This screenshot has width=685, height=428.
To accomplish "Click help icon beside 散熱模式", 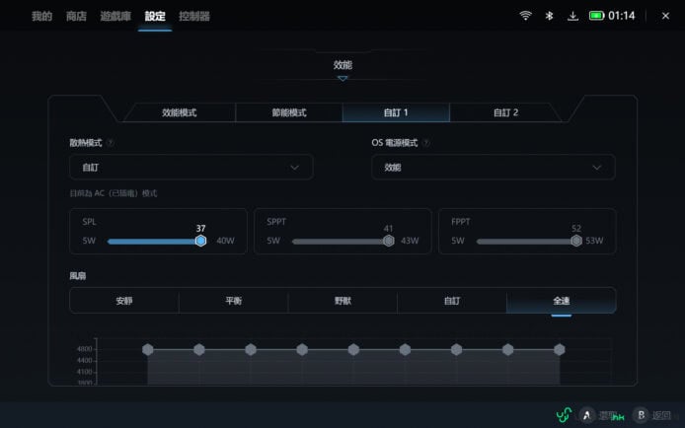I will point(111,142).
